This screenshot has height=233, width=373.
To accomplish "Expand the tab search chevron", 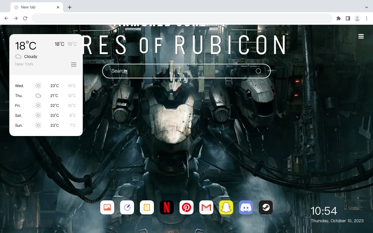I will click(367, 7).
